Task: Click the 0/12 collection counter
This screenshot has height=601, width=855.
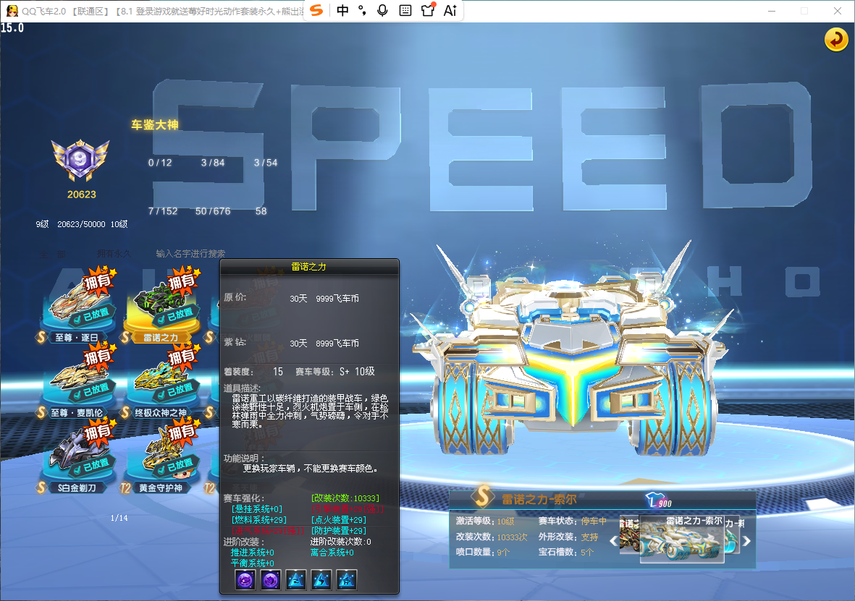Action: pos(160,163)
